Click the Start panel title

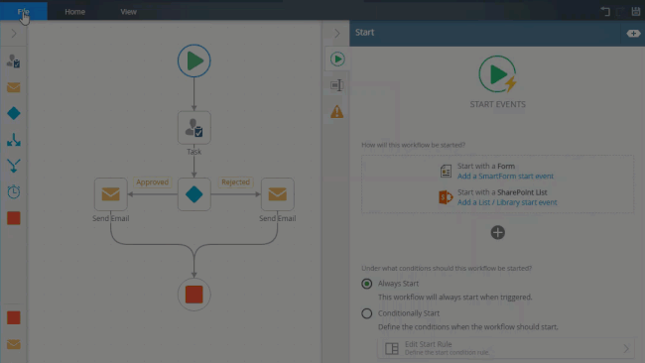pyautogui.click(x=364, y=33)
